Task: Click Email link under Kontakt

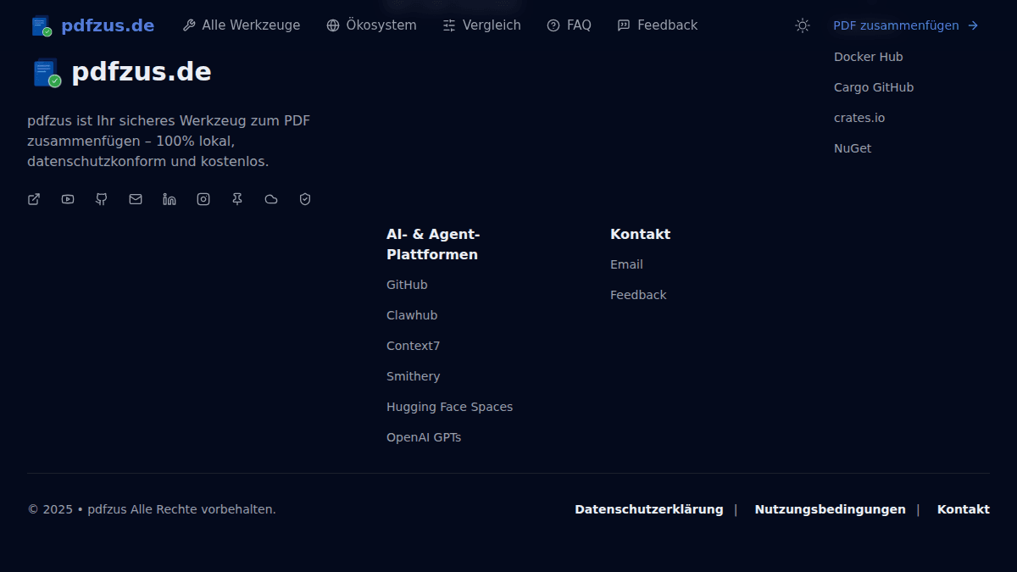Action: (626, 264)
